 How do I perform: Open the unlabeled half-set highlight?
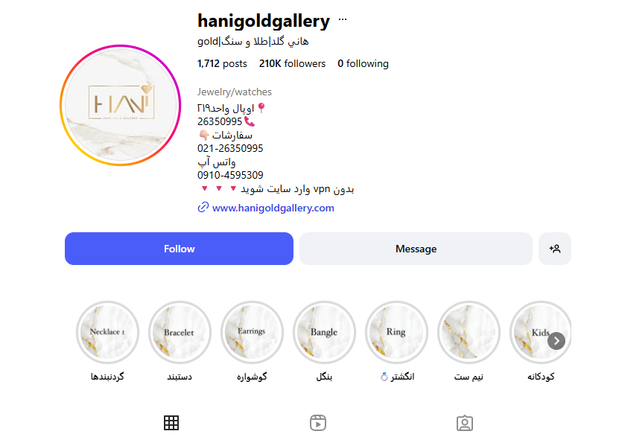coord(469,332)
